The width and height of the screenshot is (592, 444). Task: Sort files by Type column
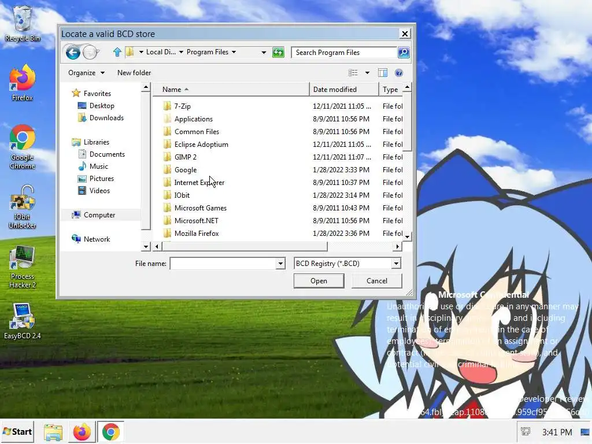(x=391, y=90)
